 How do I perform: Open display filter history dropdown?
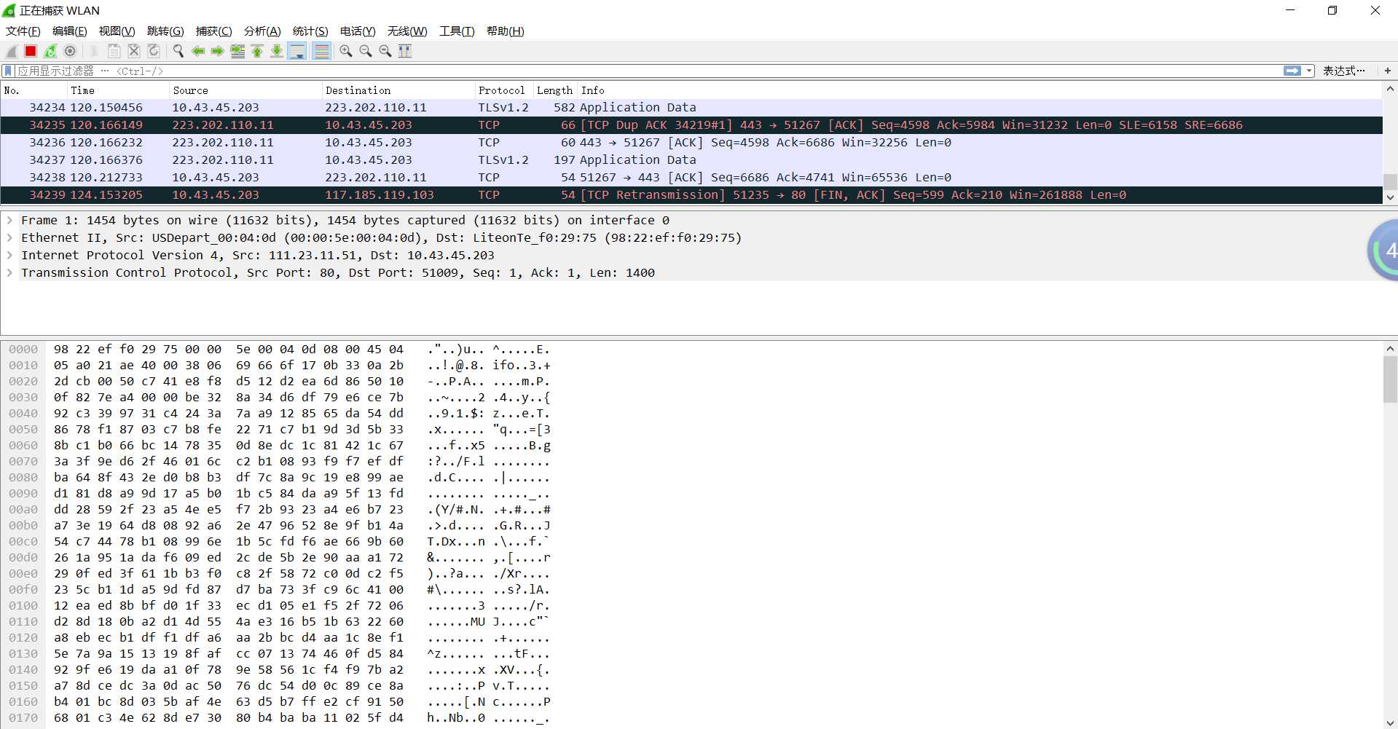coord(1309,71)
